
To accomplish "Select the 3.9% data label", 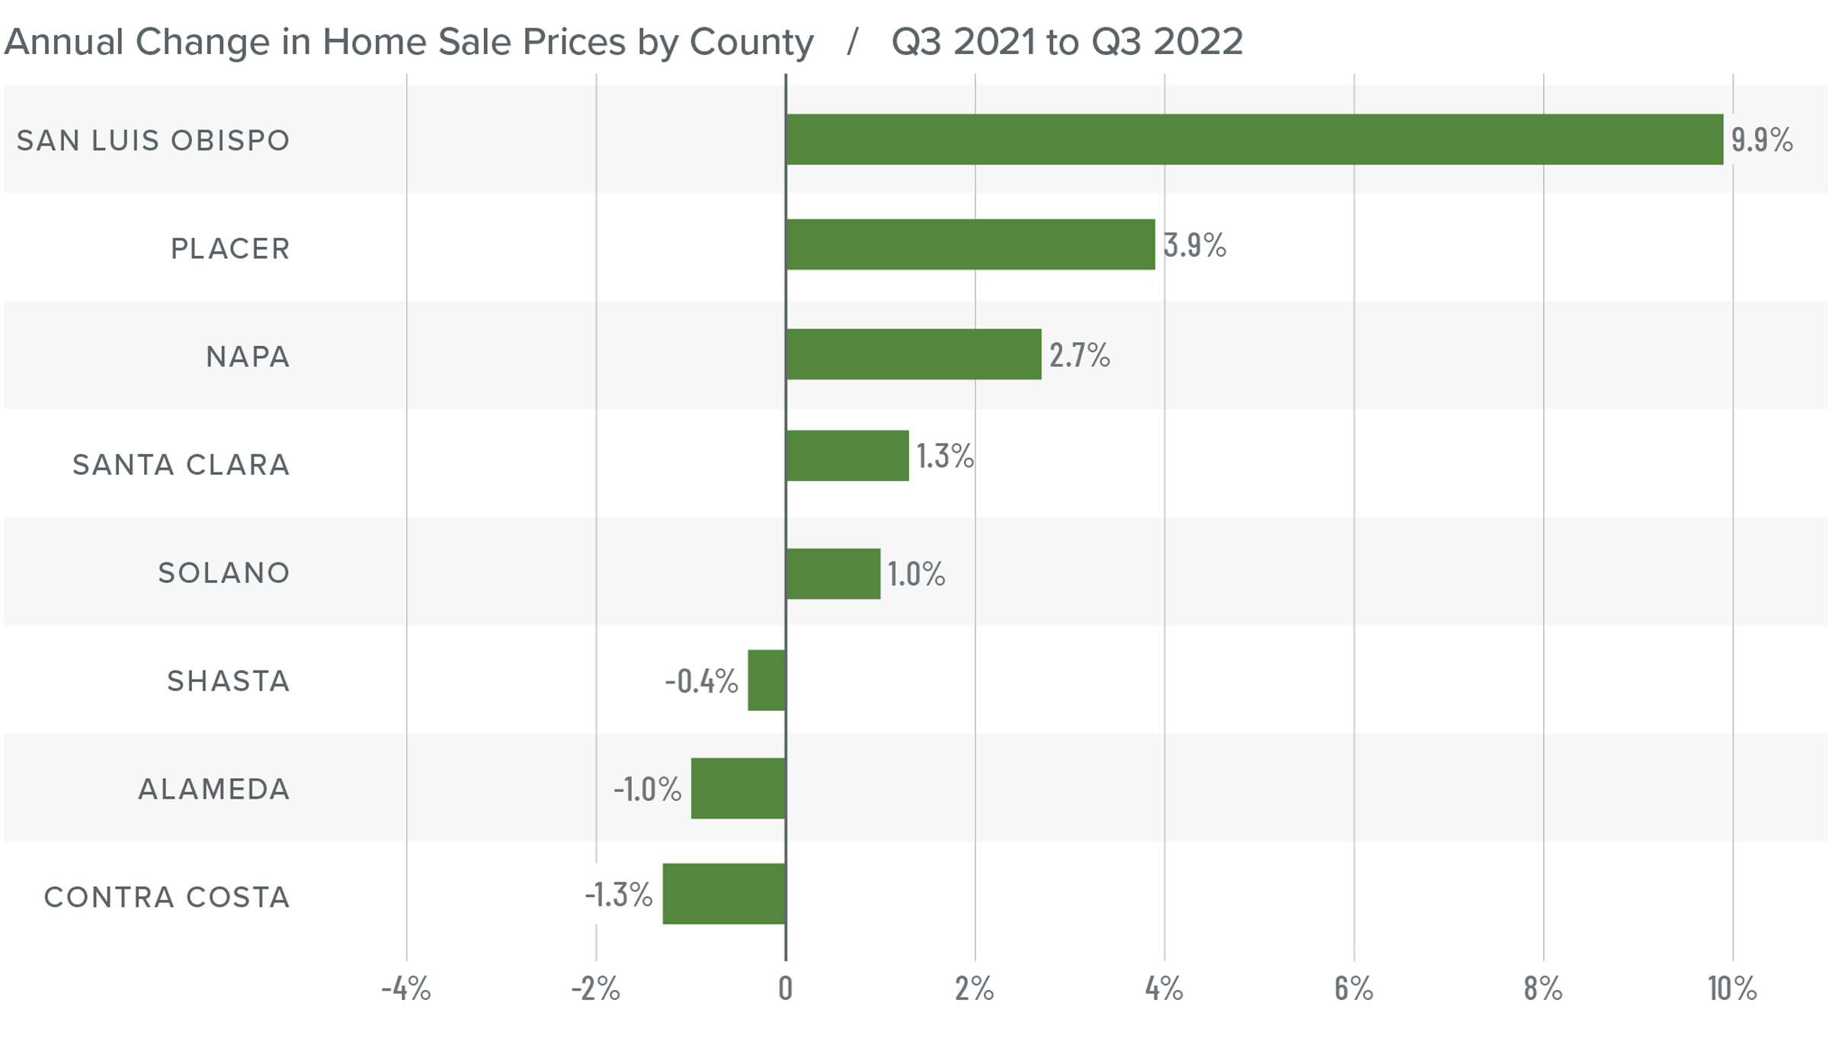I will [1194, 245].
